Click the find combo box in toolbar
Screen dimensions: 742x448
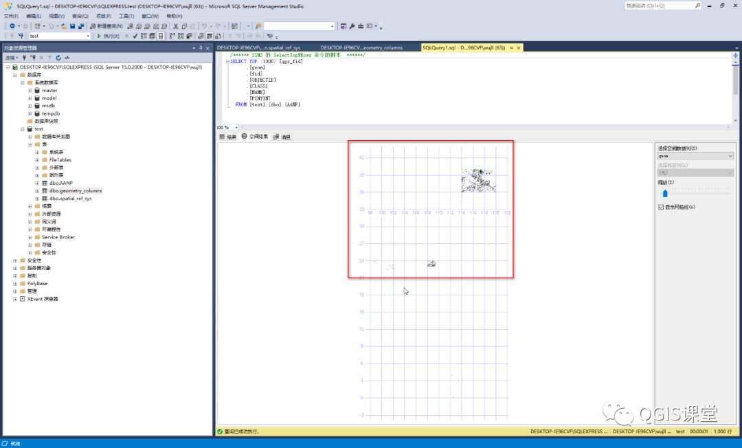point(299,26)
